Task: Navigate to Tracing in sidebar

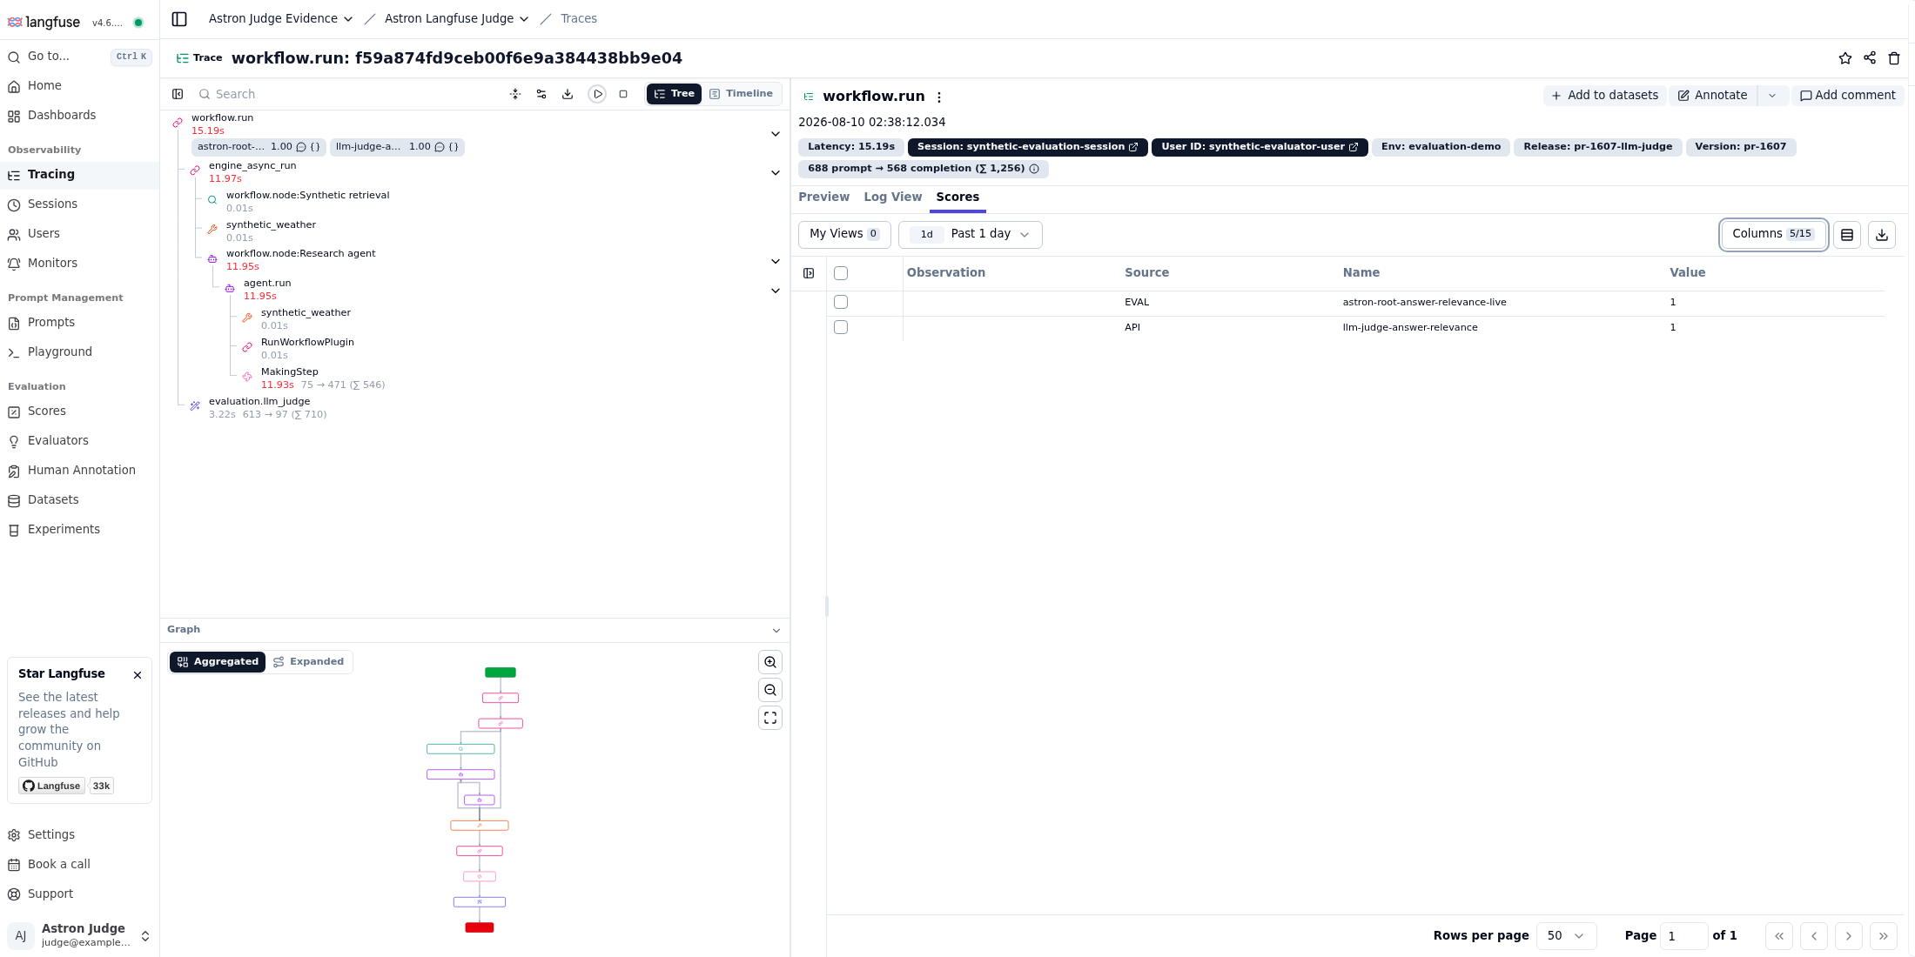Action: (80, 175)
